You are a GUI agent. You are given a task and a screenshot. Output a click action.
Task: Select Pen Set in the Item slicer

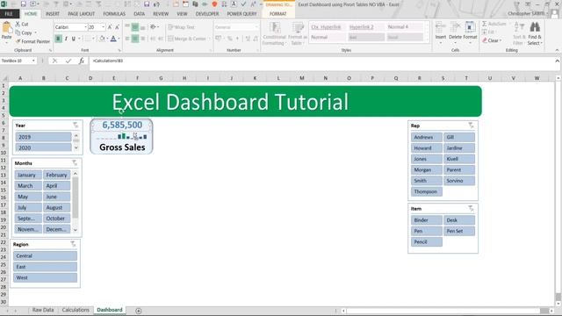459,231
